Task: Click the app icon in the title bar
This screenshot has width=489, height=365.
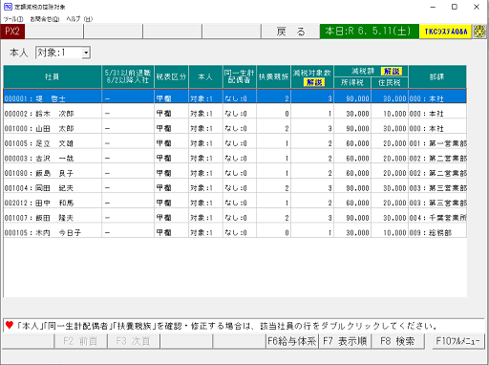Action: [x=8, y=7]
